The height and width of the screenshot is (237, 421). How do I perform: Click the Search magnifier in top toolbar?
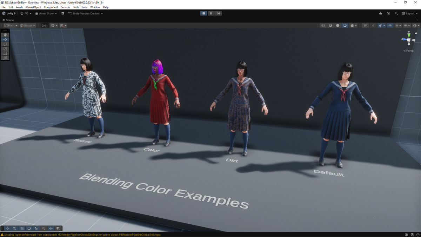(x=396, y=13)
